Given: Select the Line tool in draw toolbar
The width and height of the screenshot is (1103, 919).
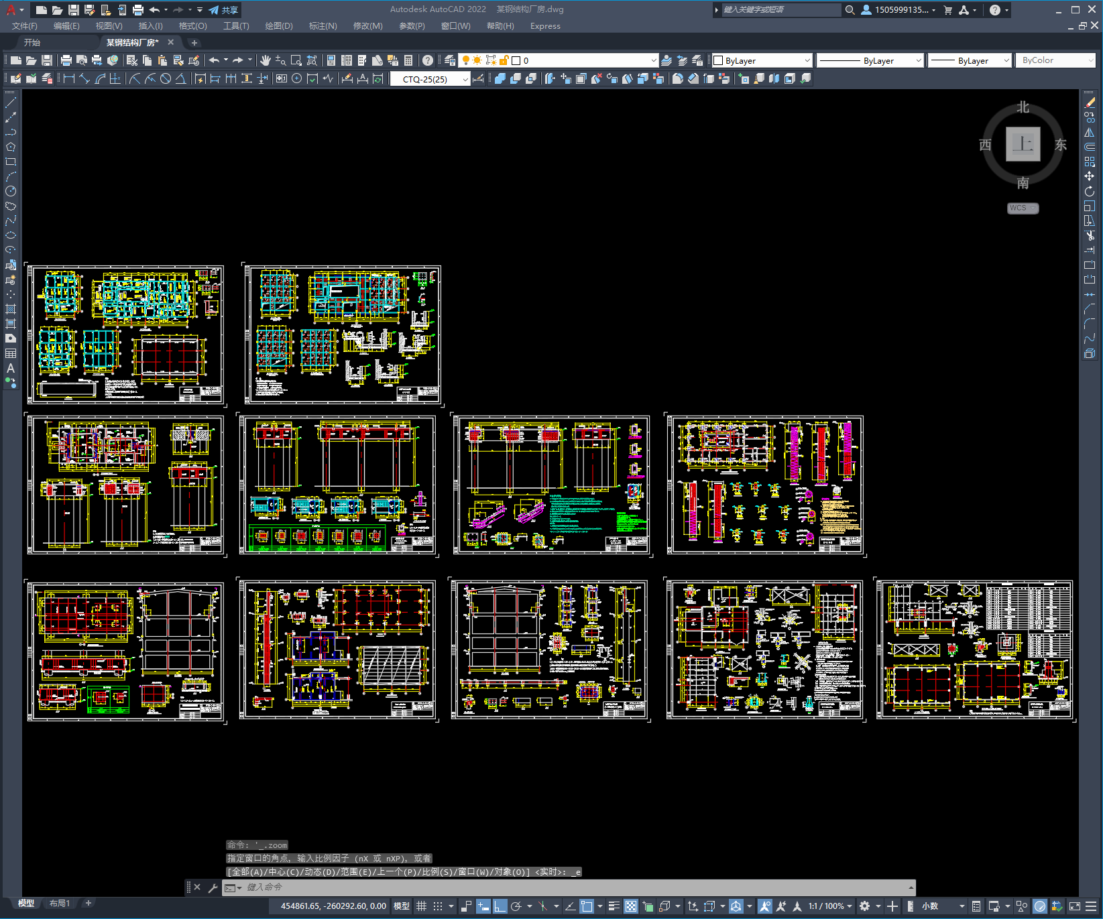Looking at the screenshot, I should point(11,103).
